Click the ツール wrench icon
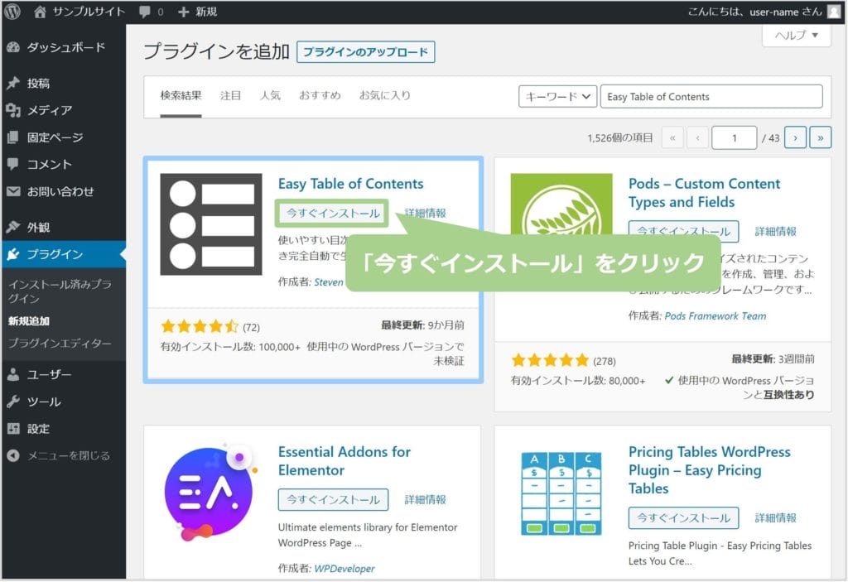 click(13, 402)
